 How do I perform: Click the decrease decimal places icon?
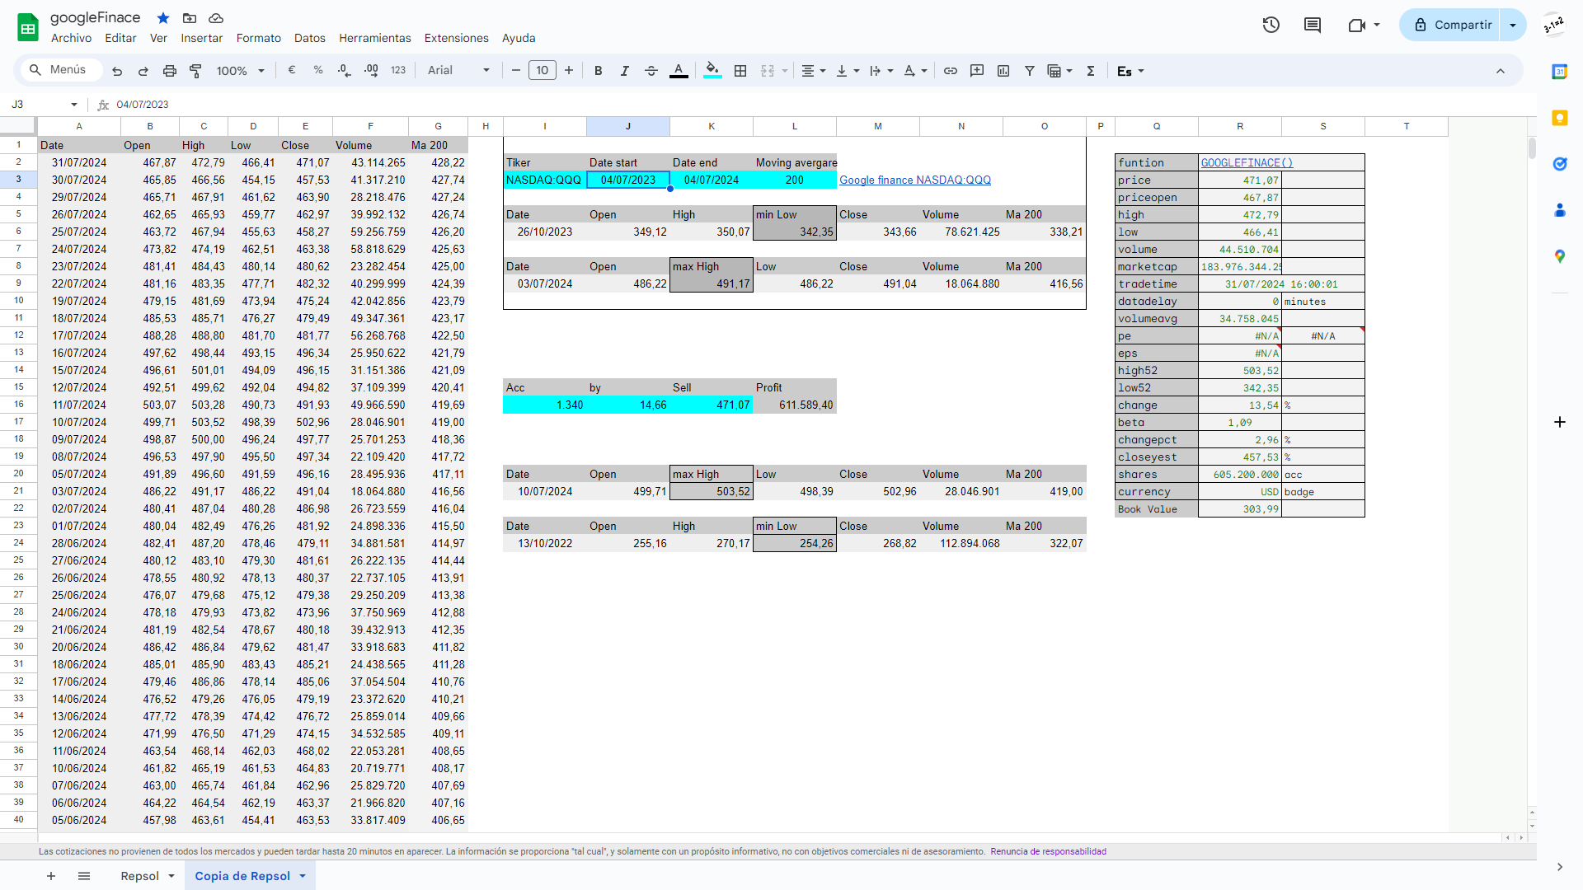(344, 70)
